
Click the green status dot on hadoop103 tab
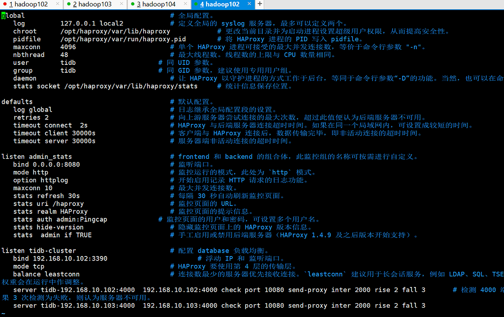[x=68, y=4]
